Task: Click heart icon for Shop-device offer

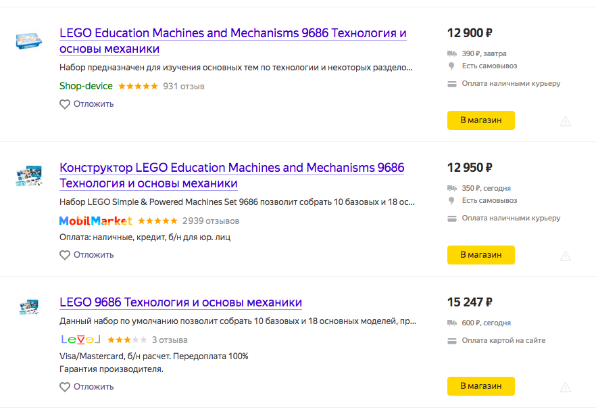Action: 65,104
